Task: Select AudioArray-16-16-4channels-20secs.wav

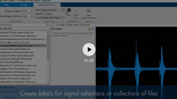Action: click(x=18, y=36)
